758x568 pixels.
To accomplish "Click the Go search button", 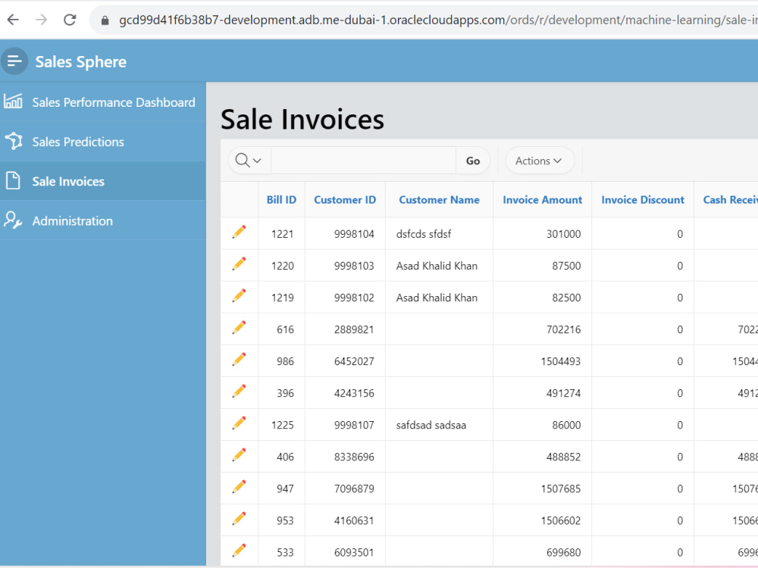I will (473, 161).
